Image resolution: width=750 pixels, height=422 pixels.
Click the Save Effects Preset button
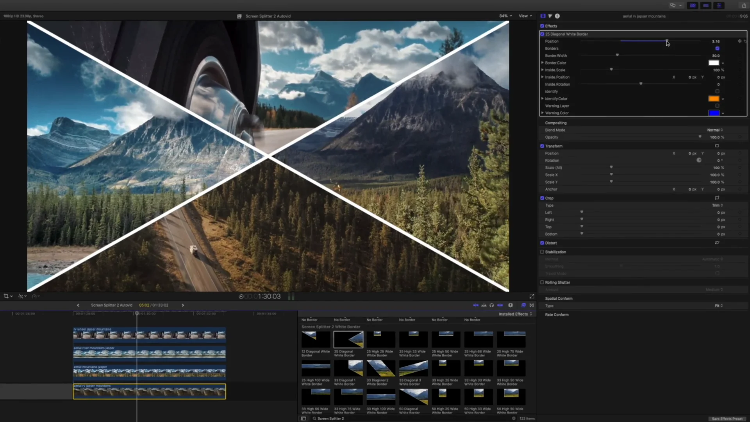(727, 418)
